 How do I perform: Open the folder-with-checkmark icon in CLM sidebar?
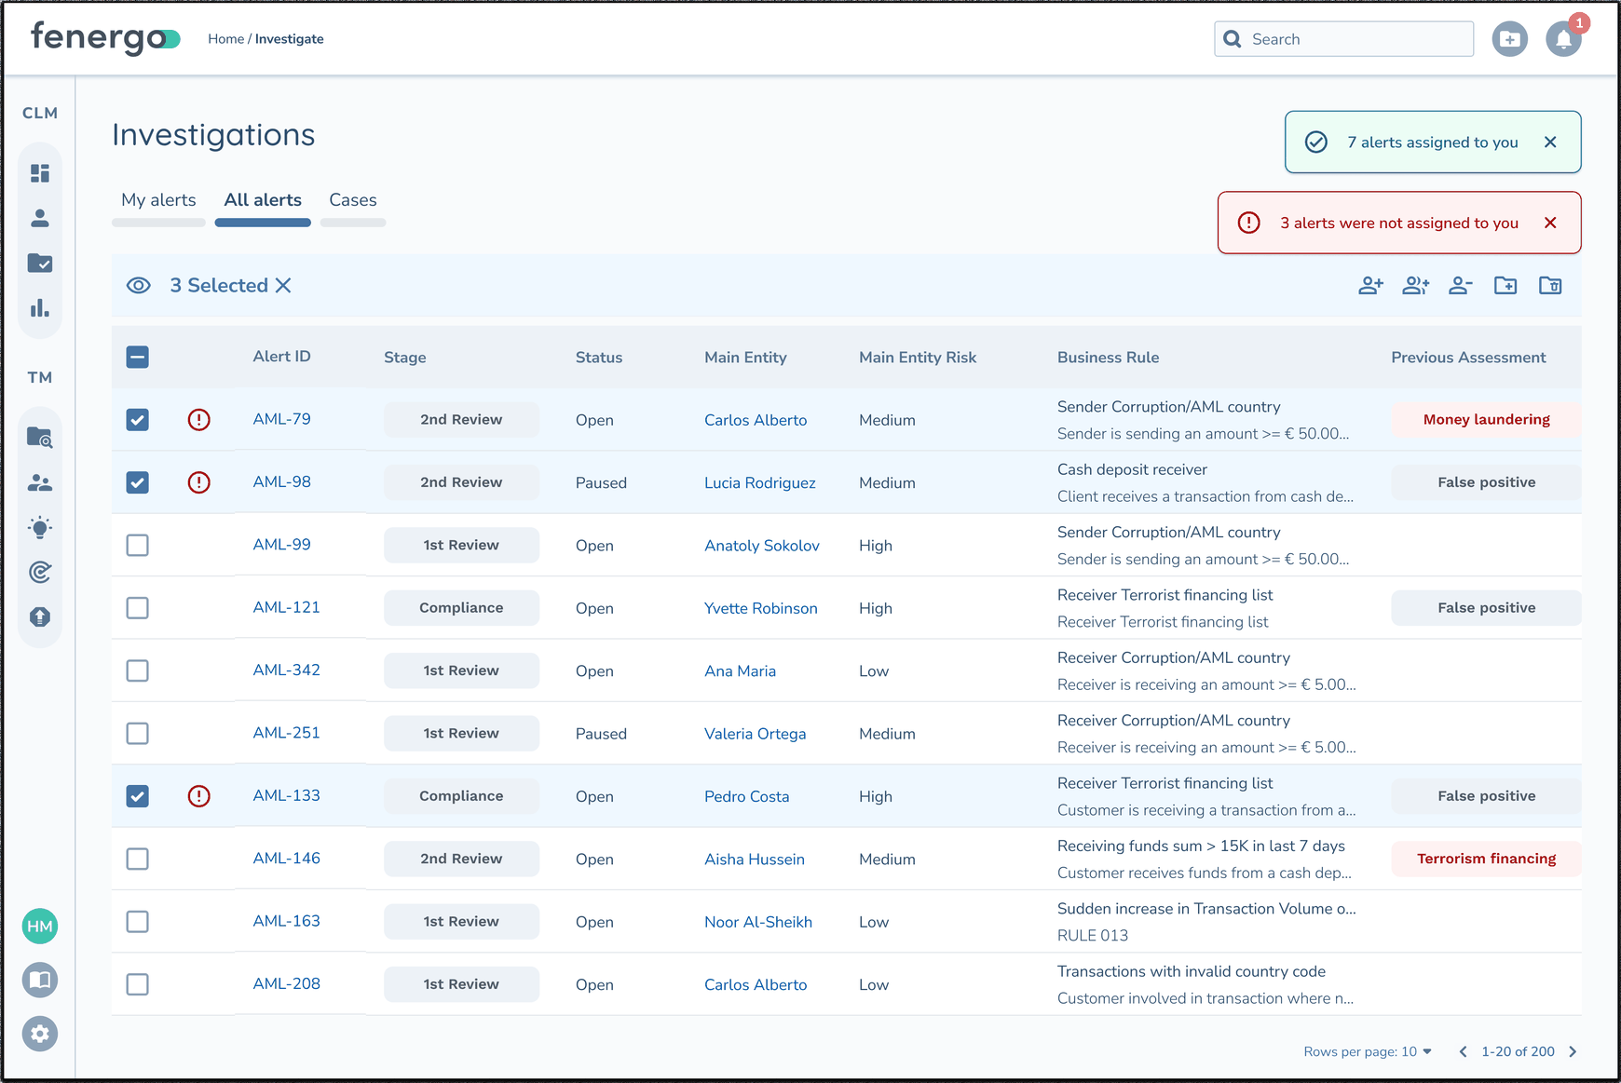[40, 264]
